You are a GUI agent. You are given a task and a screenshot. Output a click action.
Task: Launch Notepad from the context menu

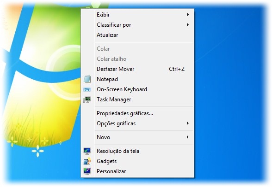(x=137, y=79)
